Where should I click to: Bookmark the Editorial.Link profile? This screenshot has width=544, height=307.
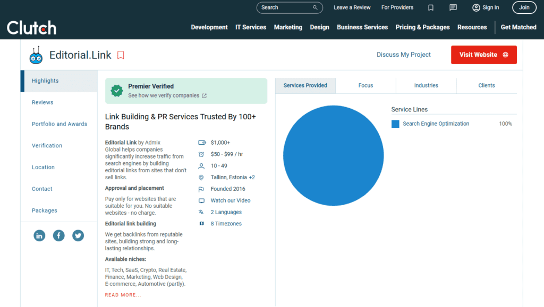[121, 55]
